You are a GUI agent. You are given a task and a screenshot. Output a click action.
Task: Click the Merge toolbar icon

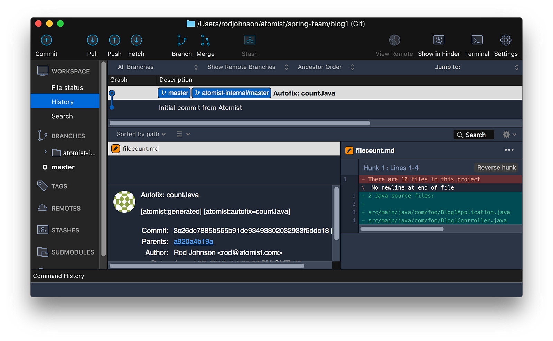205,40
